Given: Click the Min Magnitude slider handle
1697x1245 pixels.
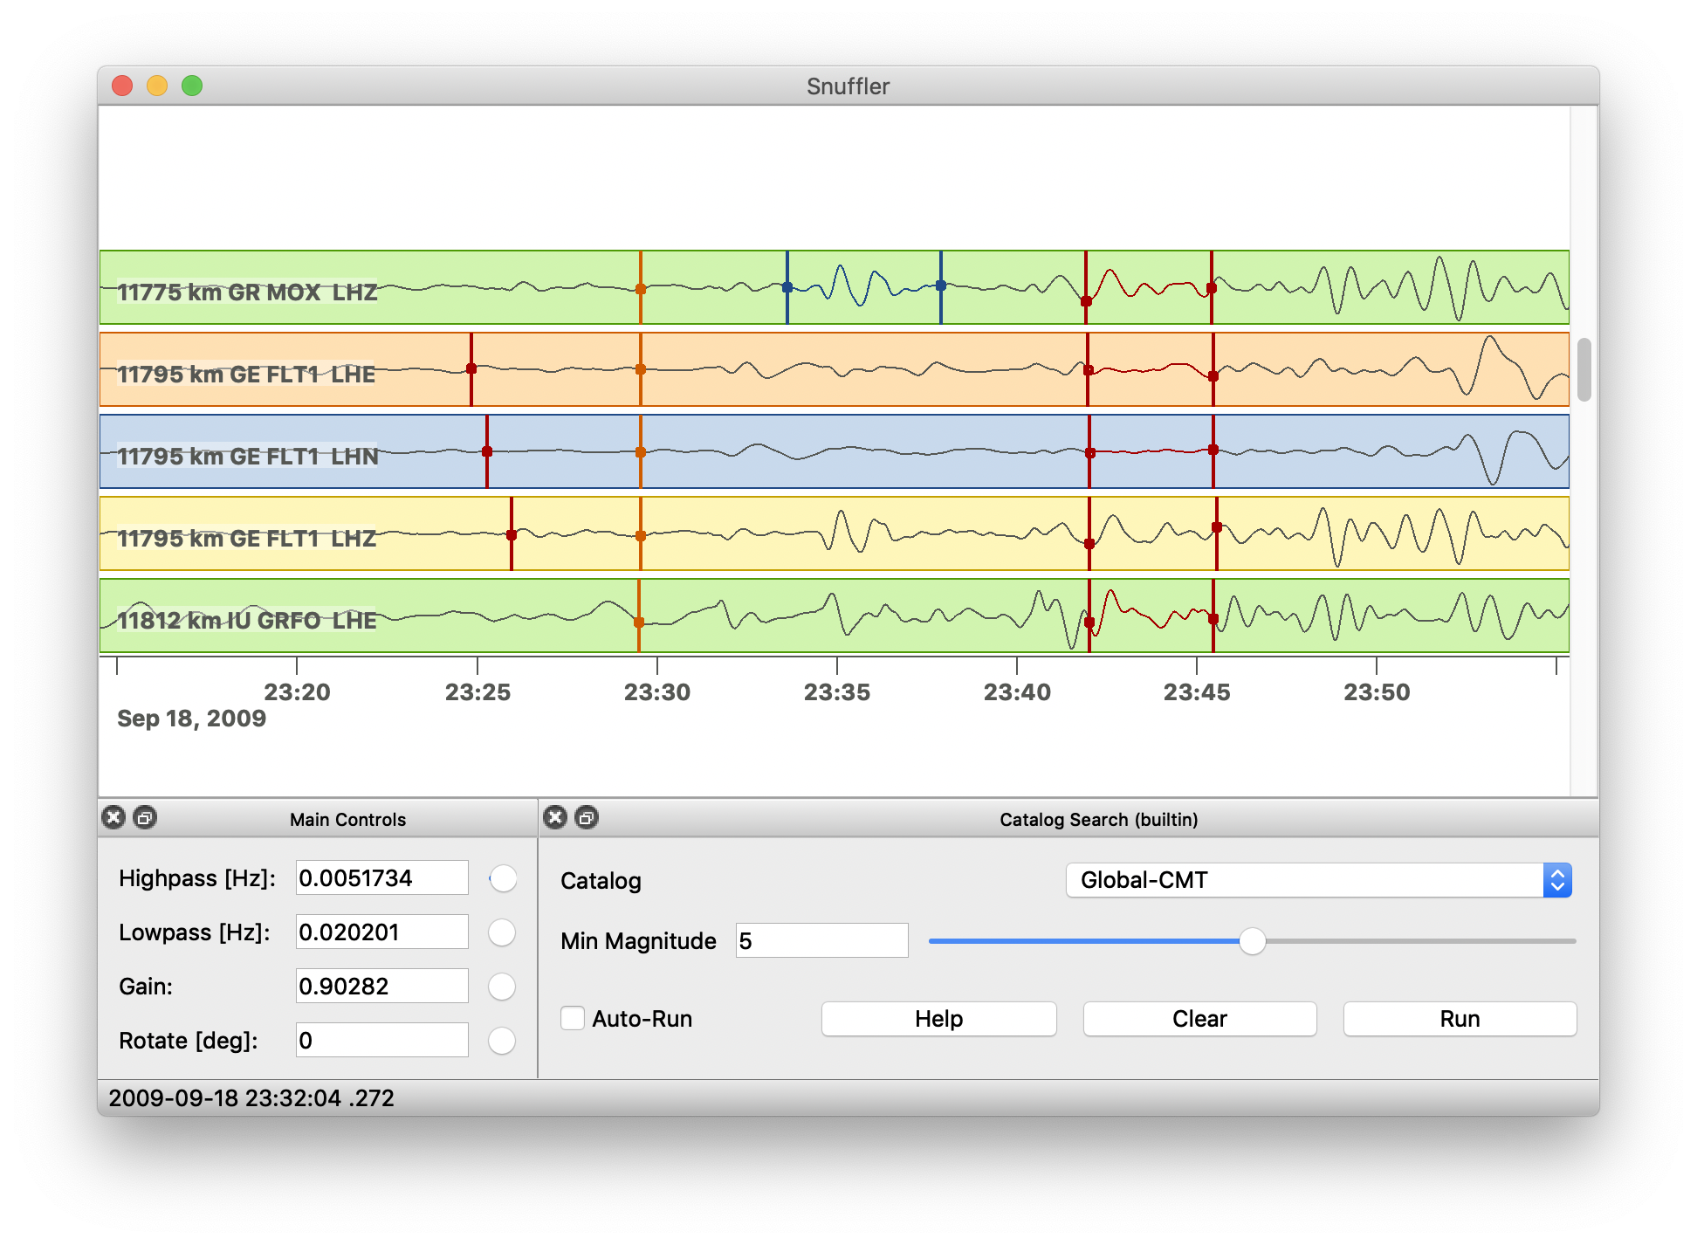Looking at the screenshot, I should pos(1252,941).
